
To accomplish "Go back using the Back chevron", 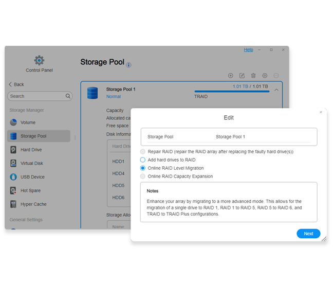I will coord(11,84).
